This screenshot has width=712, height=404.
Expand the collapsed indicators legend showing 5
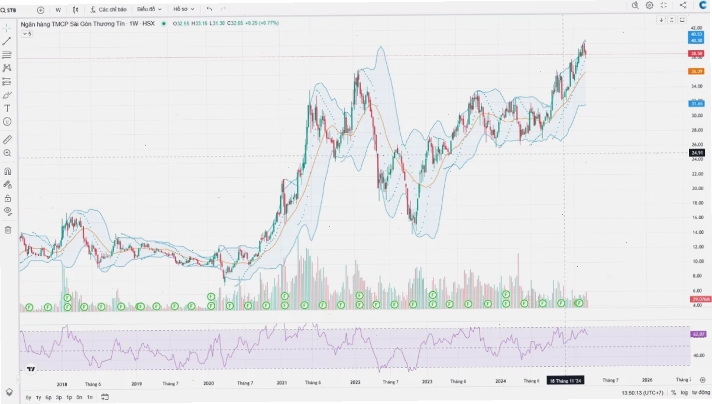tap(27, 34)
